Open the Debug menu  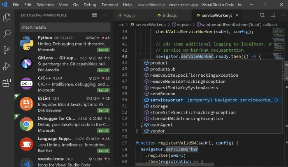(x=90, y=5)
